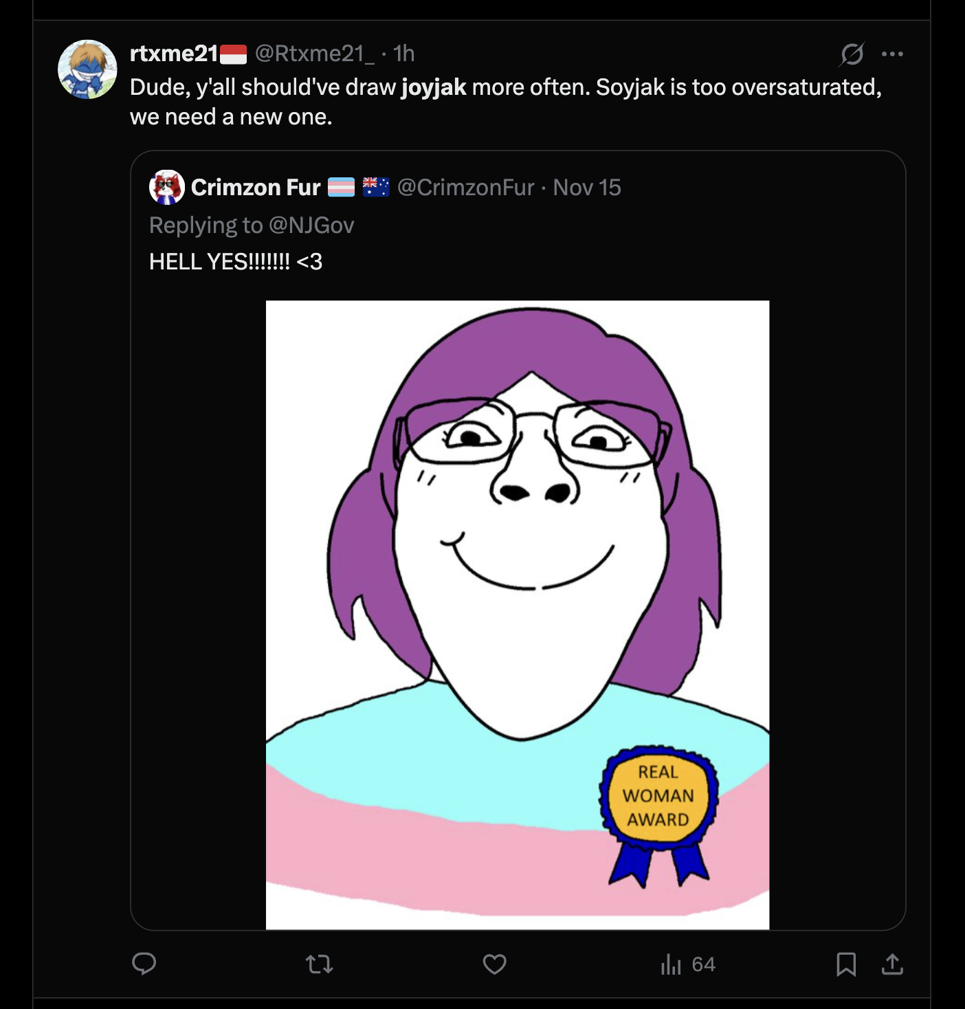The image size is (965, 1009).
Task: Open the @Rtxme21_ handle link
Action: coord(315,54)
